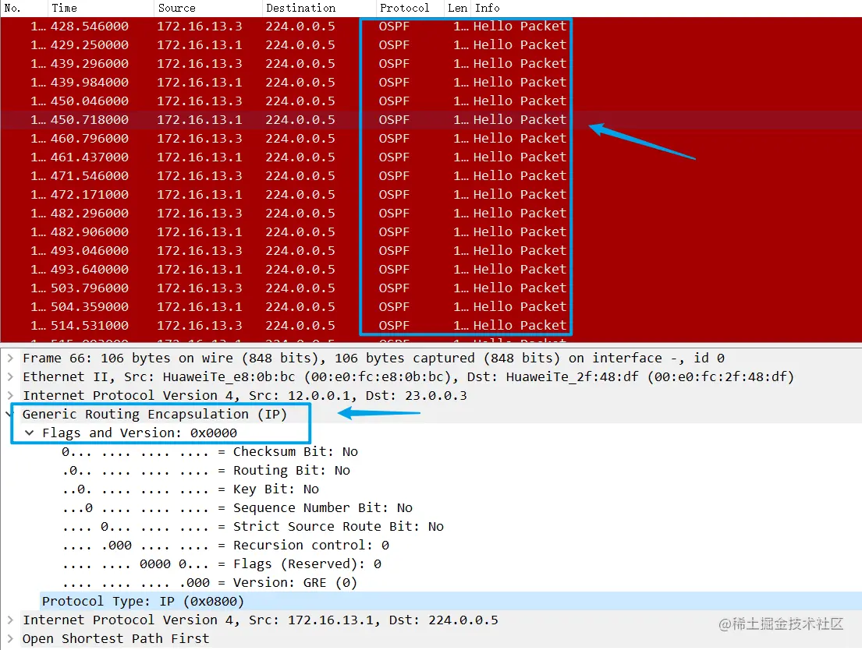Select the packet at time 450.046000

(431, 101)
